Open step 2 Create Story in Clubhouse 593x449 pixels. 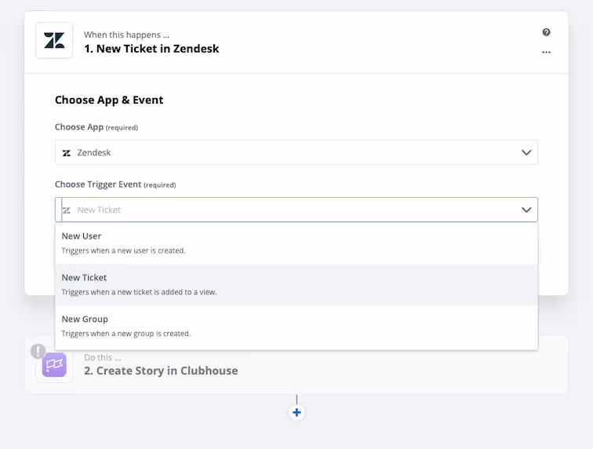pyautogui.click(x=296, y=365)
